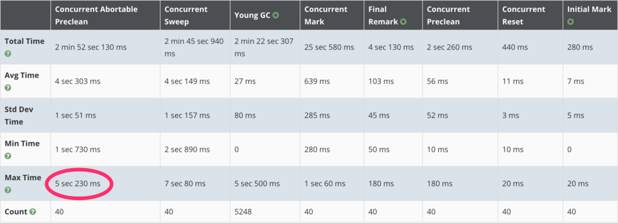Click the green marker next to Final Remark

click(x=403, y=22)
